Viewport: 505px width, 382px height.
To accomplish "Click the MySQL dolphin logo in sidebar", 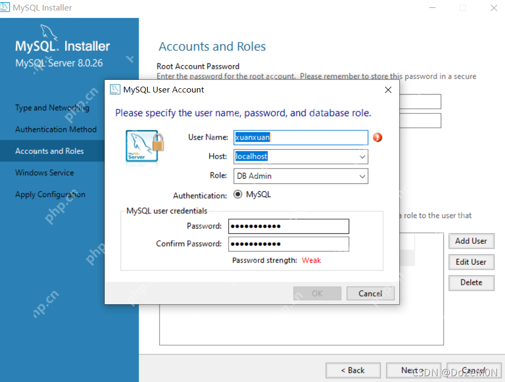I will pos(48,33).
